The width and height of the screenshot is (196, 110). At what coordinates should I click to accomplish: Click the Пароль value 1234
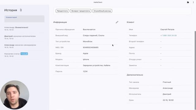tap(85, 71)
